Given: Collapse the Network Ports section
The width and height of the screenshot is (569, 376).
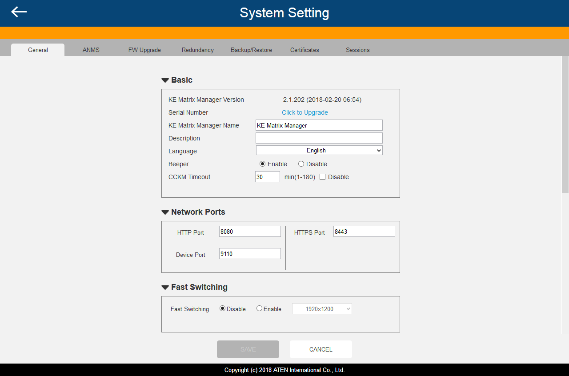Looking at the screenshot, I should click(165, 212).
